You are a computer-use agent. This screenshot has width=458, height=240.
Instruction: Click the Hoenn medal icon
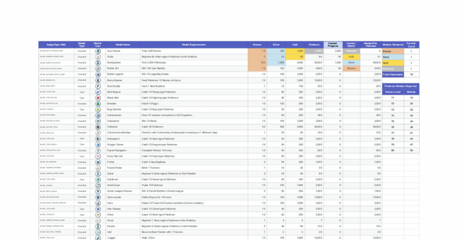click(98, 226)
